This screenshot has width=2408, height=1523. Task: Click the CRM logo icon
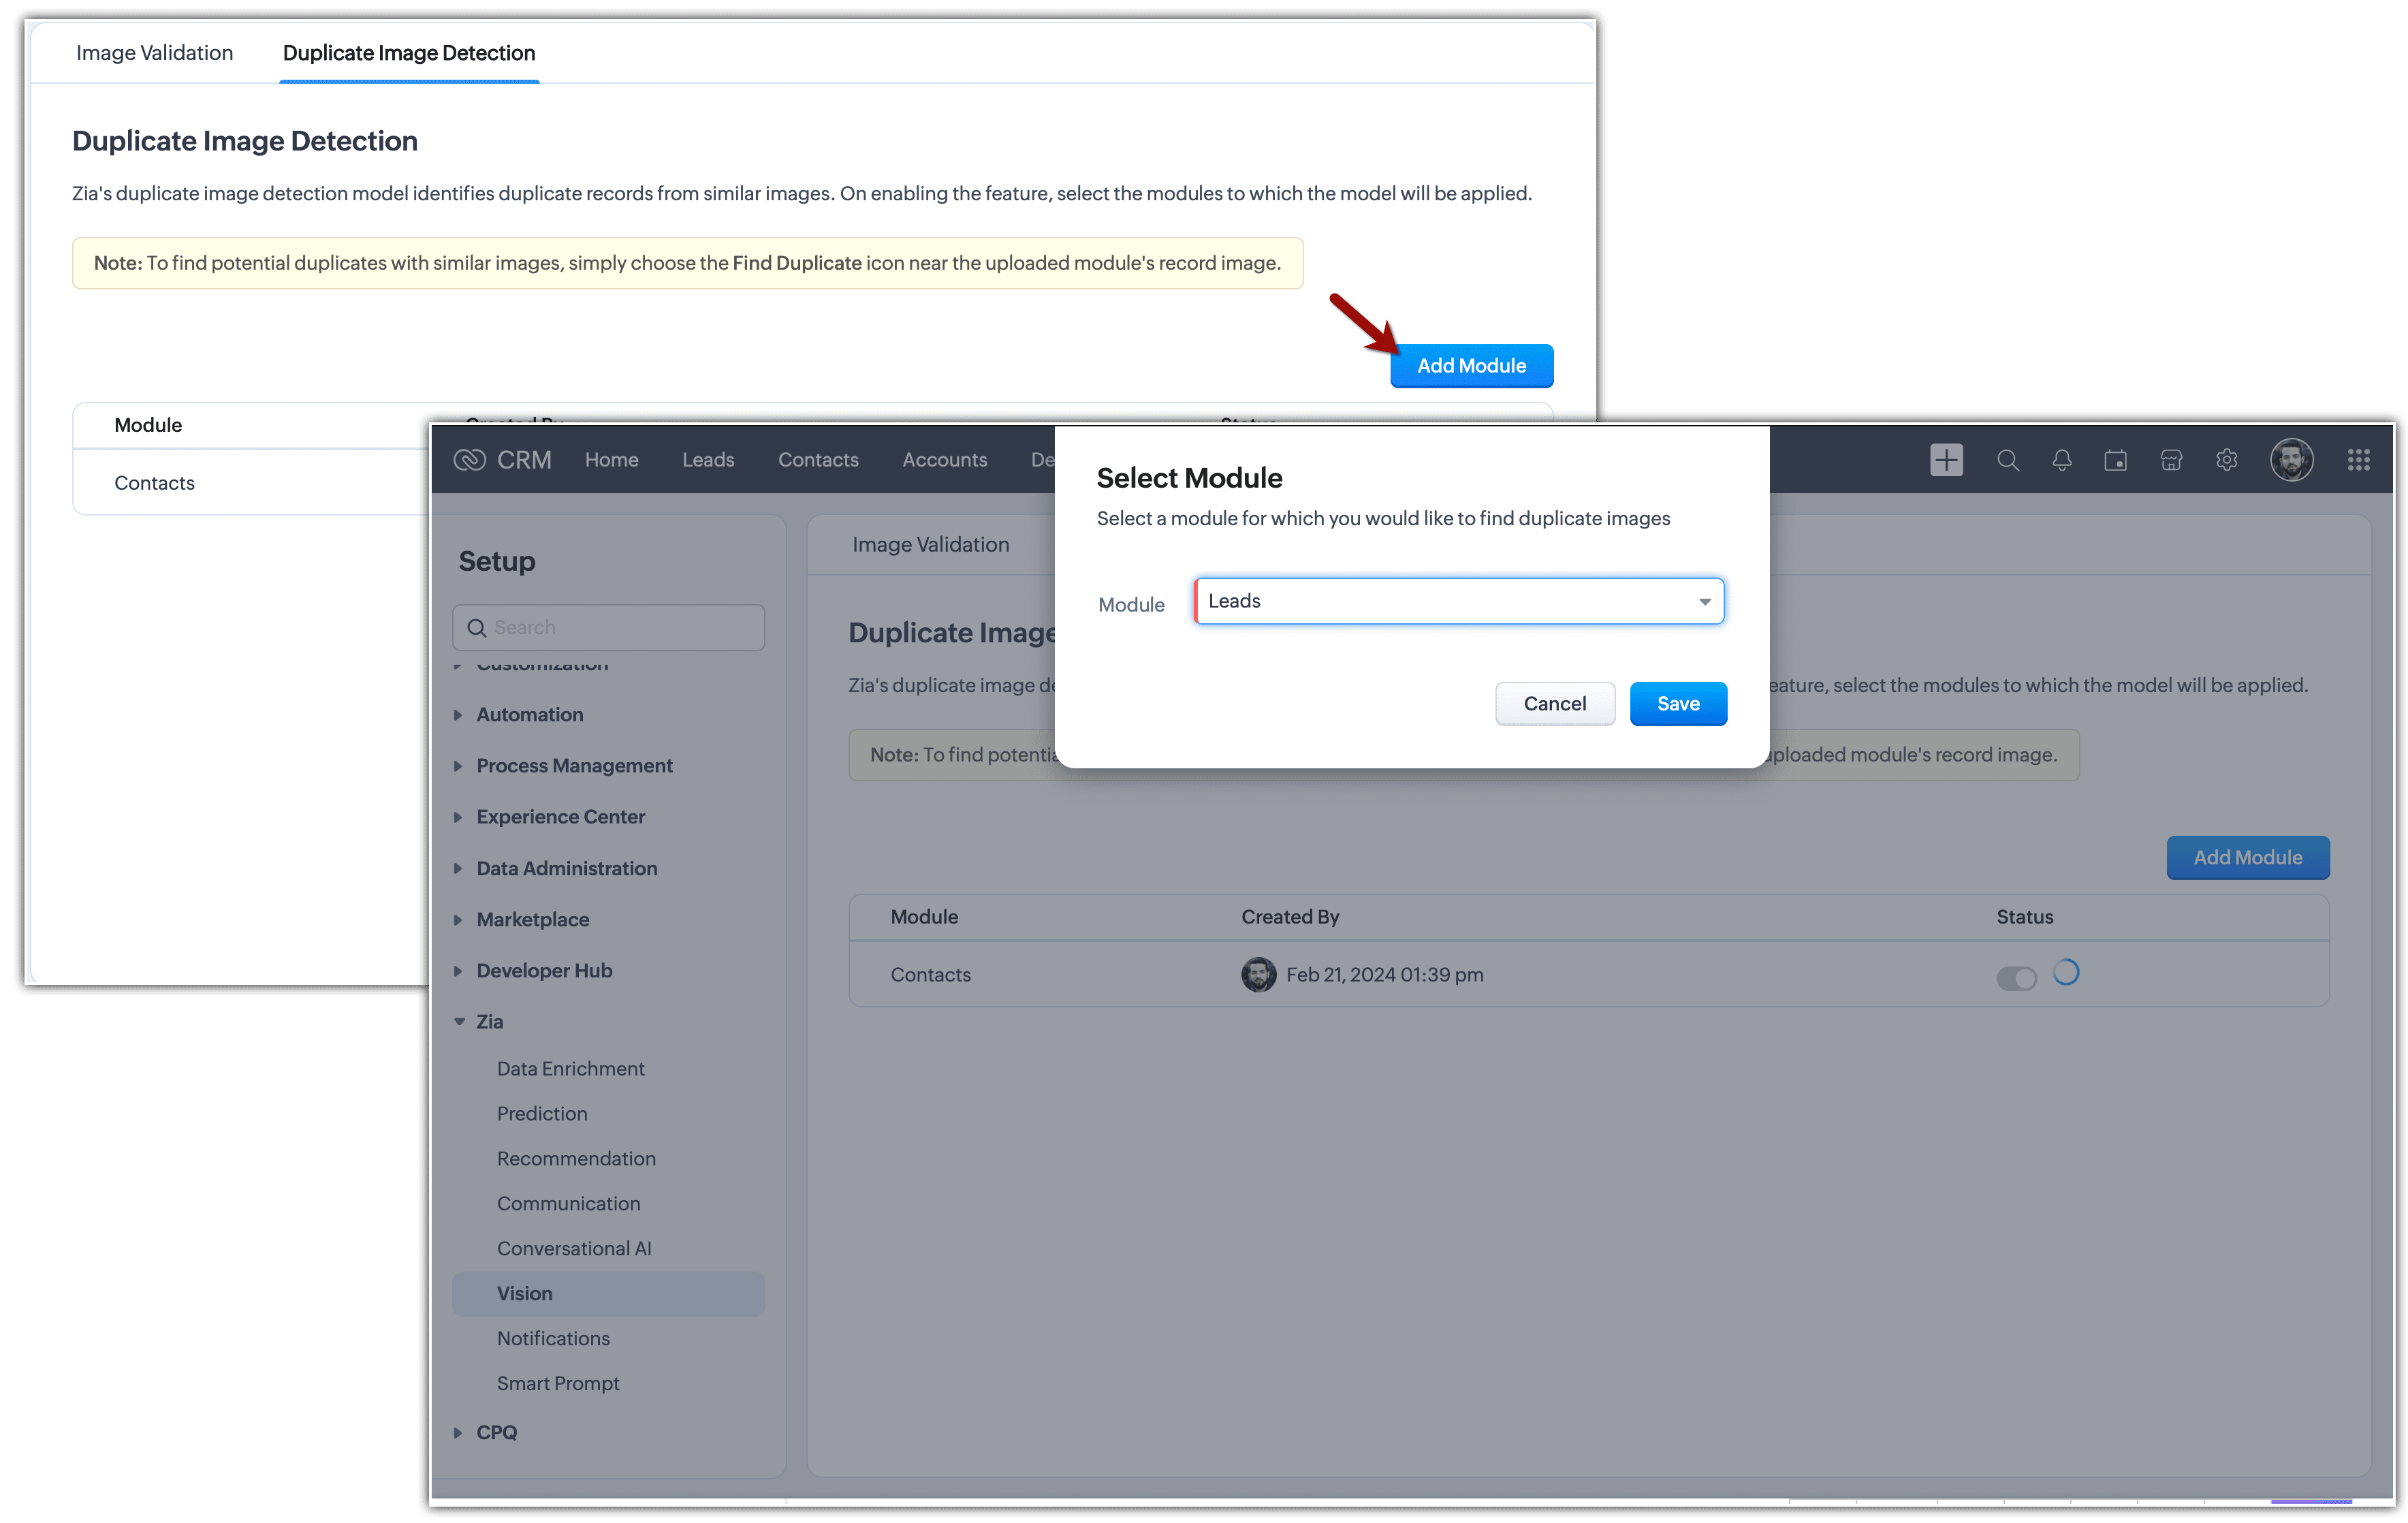coord(469,460)
